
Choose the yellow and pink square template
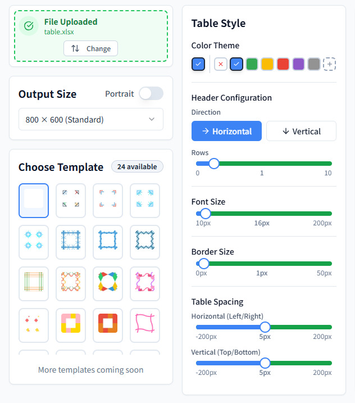71,325
